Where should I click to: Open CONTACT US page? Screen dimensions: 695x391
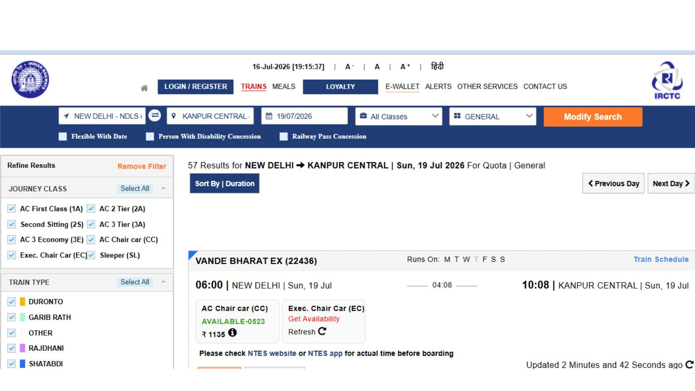pyautogui.click(x=545, y=87)
